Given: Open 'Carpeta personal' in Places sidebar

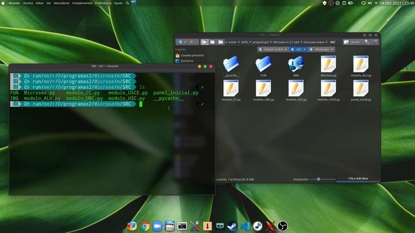Looking at the screenshot, I should tap(189, 55).
